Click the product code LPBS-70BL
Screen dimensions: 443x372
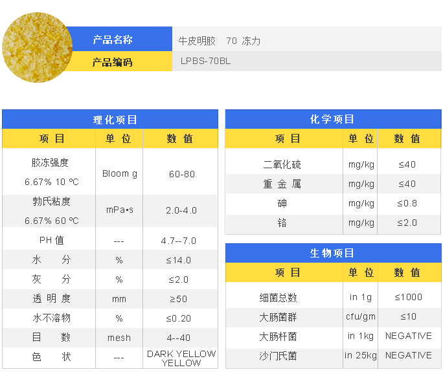205,62
